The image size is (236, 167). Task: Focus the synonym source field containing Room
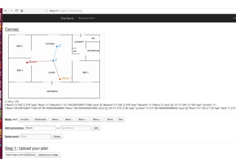40,128
